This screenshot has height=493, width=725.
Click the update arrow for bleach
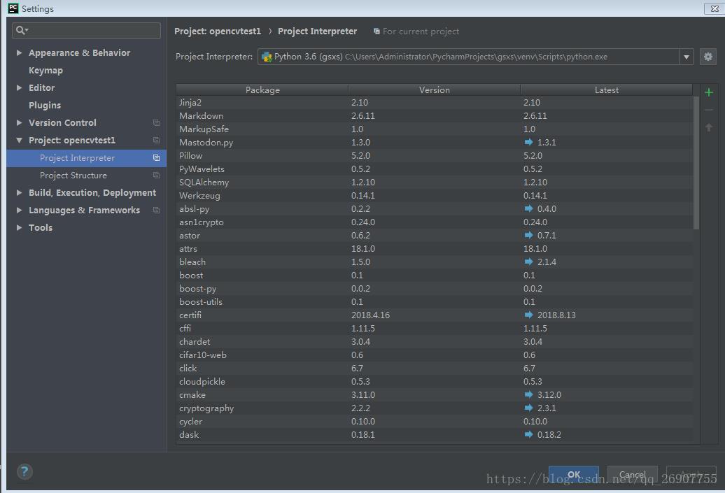pyautogui.click(x=528, y=262)
